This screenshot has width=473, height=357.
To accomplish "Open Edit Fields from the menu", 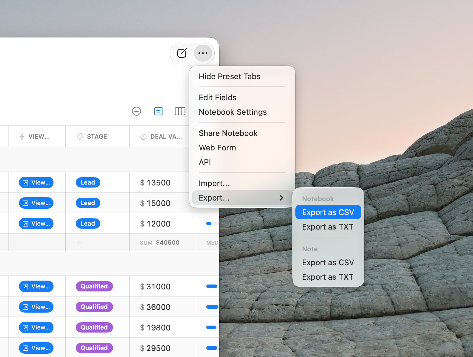I will tap(242, 98).
